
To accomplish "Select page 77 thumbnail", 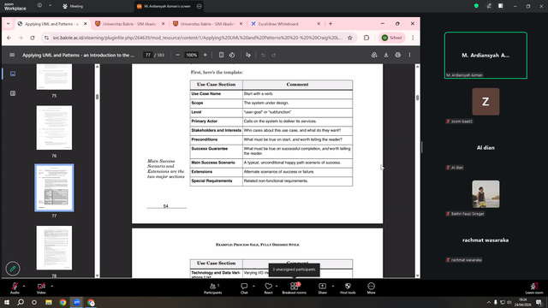I will 54,188.
